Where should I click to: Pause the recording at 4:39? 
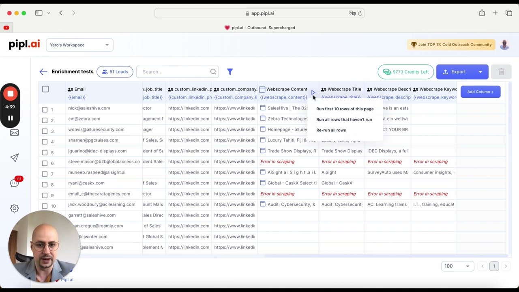click(11, 118)
